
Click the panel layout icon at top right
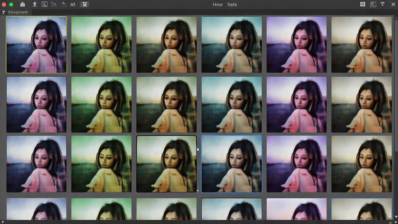coord(373,4)
